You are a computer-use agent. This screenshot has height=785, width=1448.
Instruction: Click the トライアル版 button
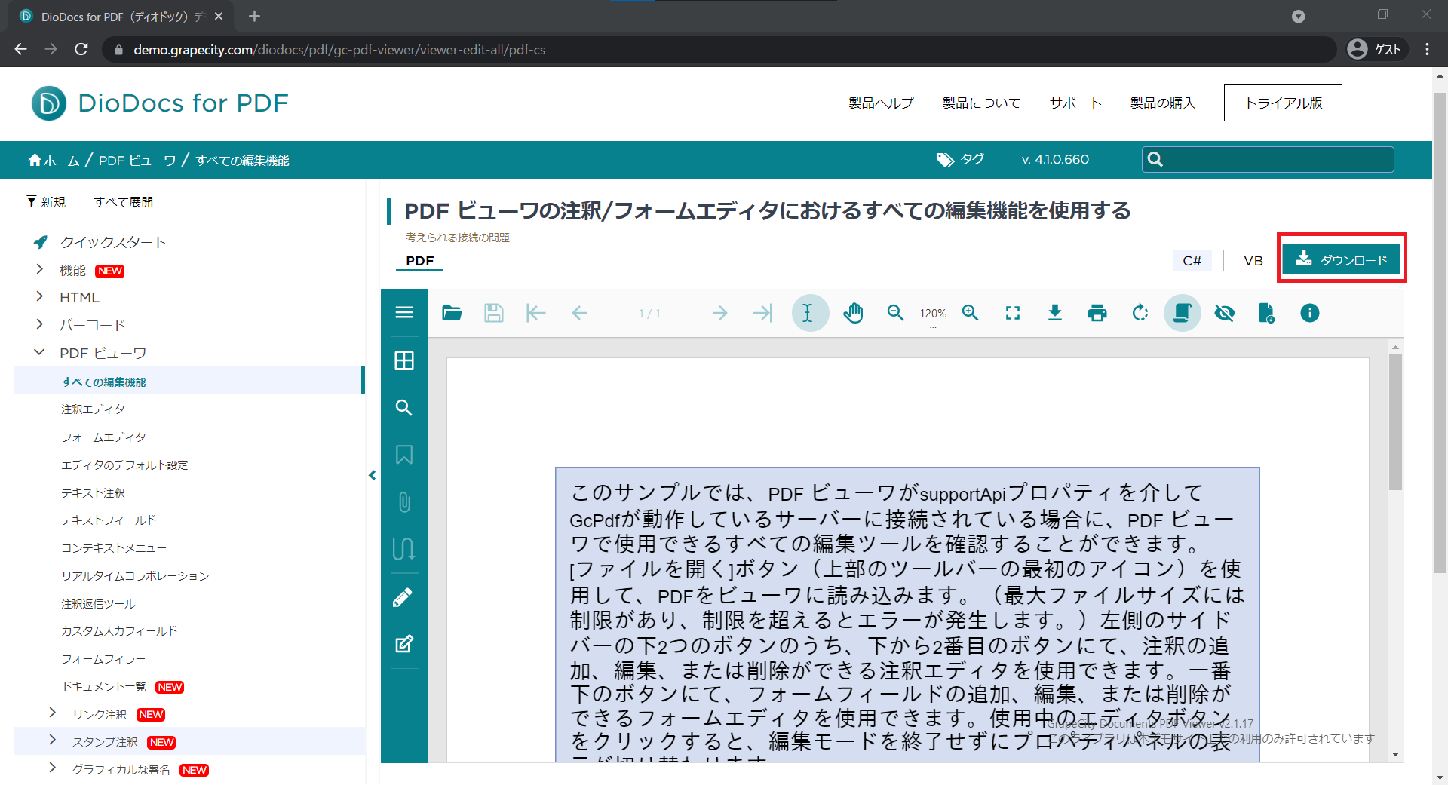[x=1283, y=103]
